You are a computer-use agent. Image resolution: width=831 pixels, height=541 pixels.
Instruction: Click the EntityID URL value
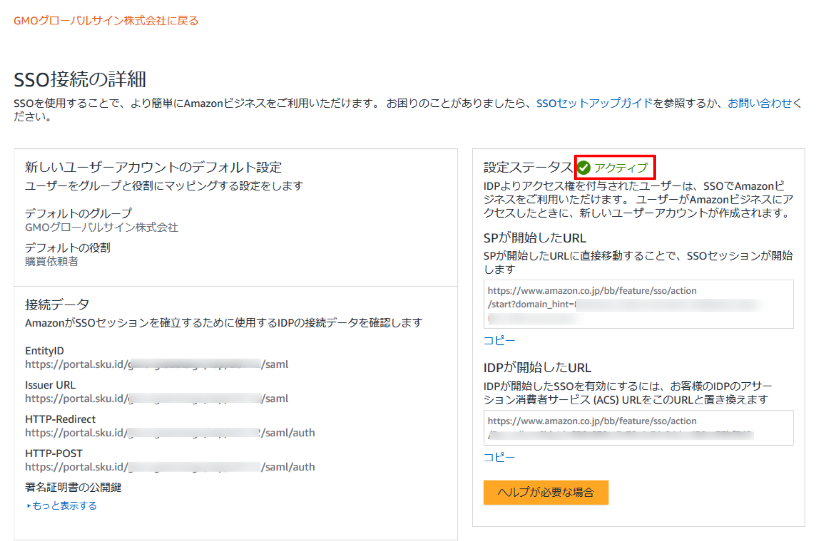157,364
